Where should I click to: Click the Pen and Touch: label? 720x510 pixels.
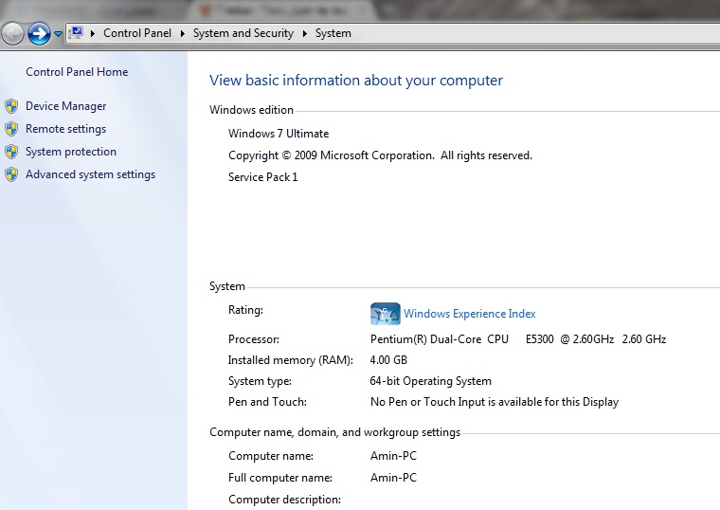pyautogui.click(x=267, y=402)
